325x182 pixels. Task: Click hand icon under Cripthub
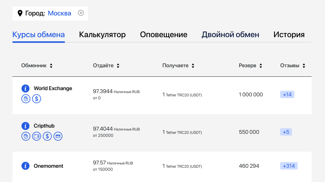[x=26, y=136]
